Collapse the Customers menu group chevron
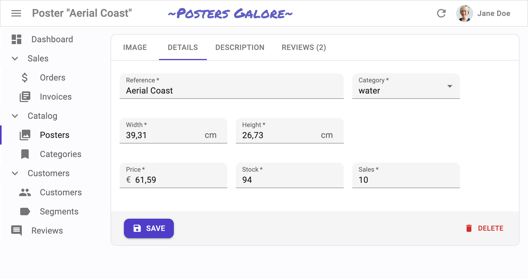Screen dimensions: 528x279 pyautogui.click(x=15, y=173)
